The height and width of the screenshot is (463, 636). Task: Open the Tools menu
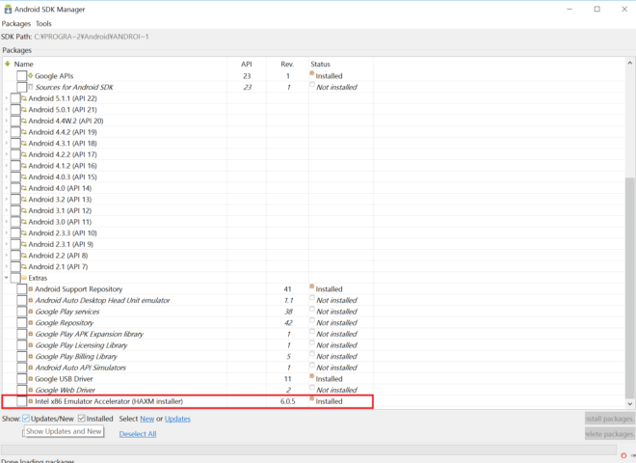(44, 23)
